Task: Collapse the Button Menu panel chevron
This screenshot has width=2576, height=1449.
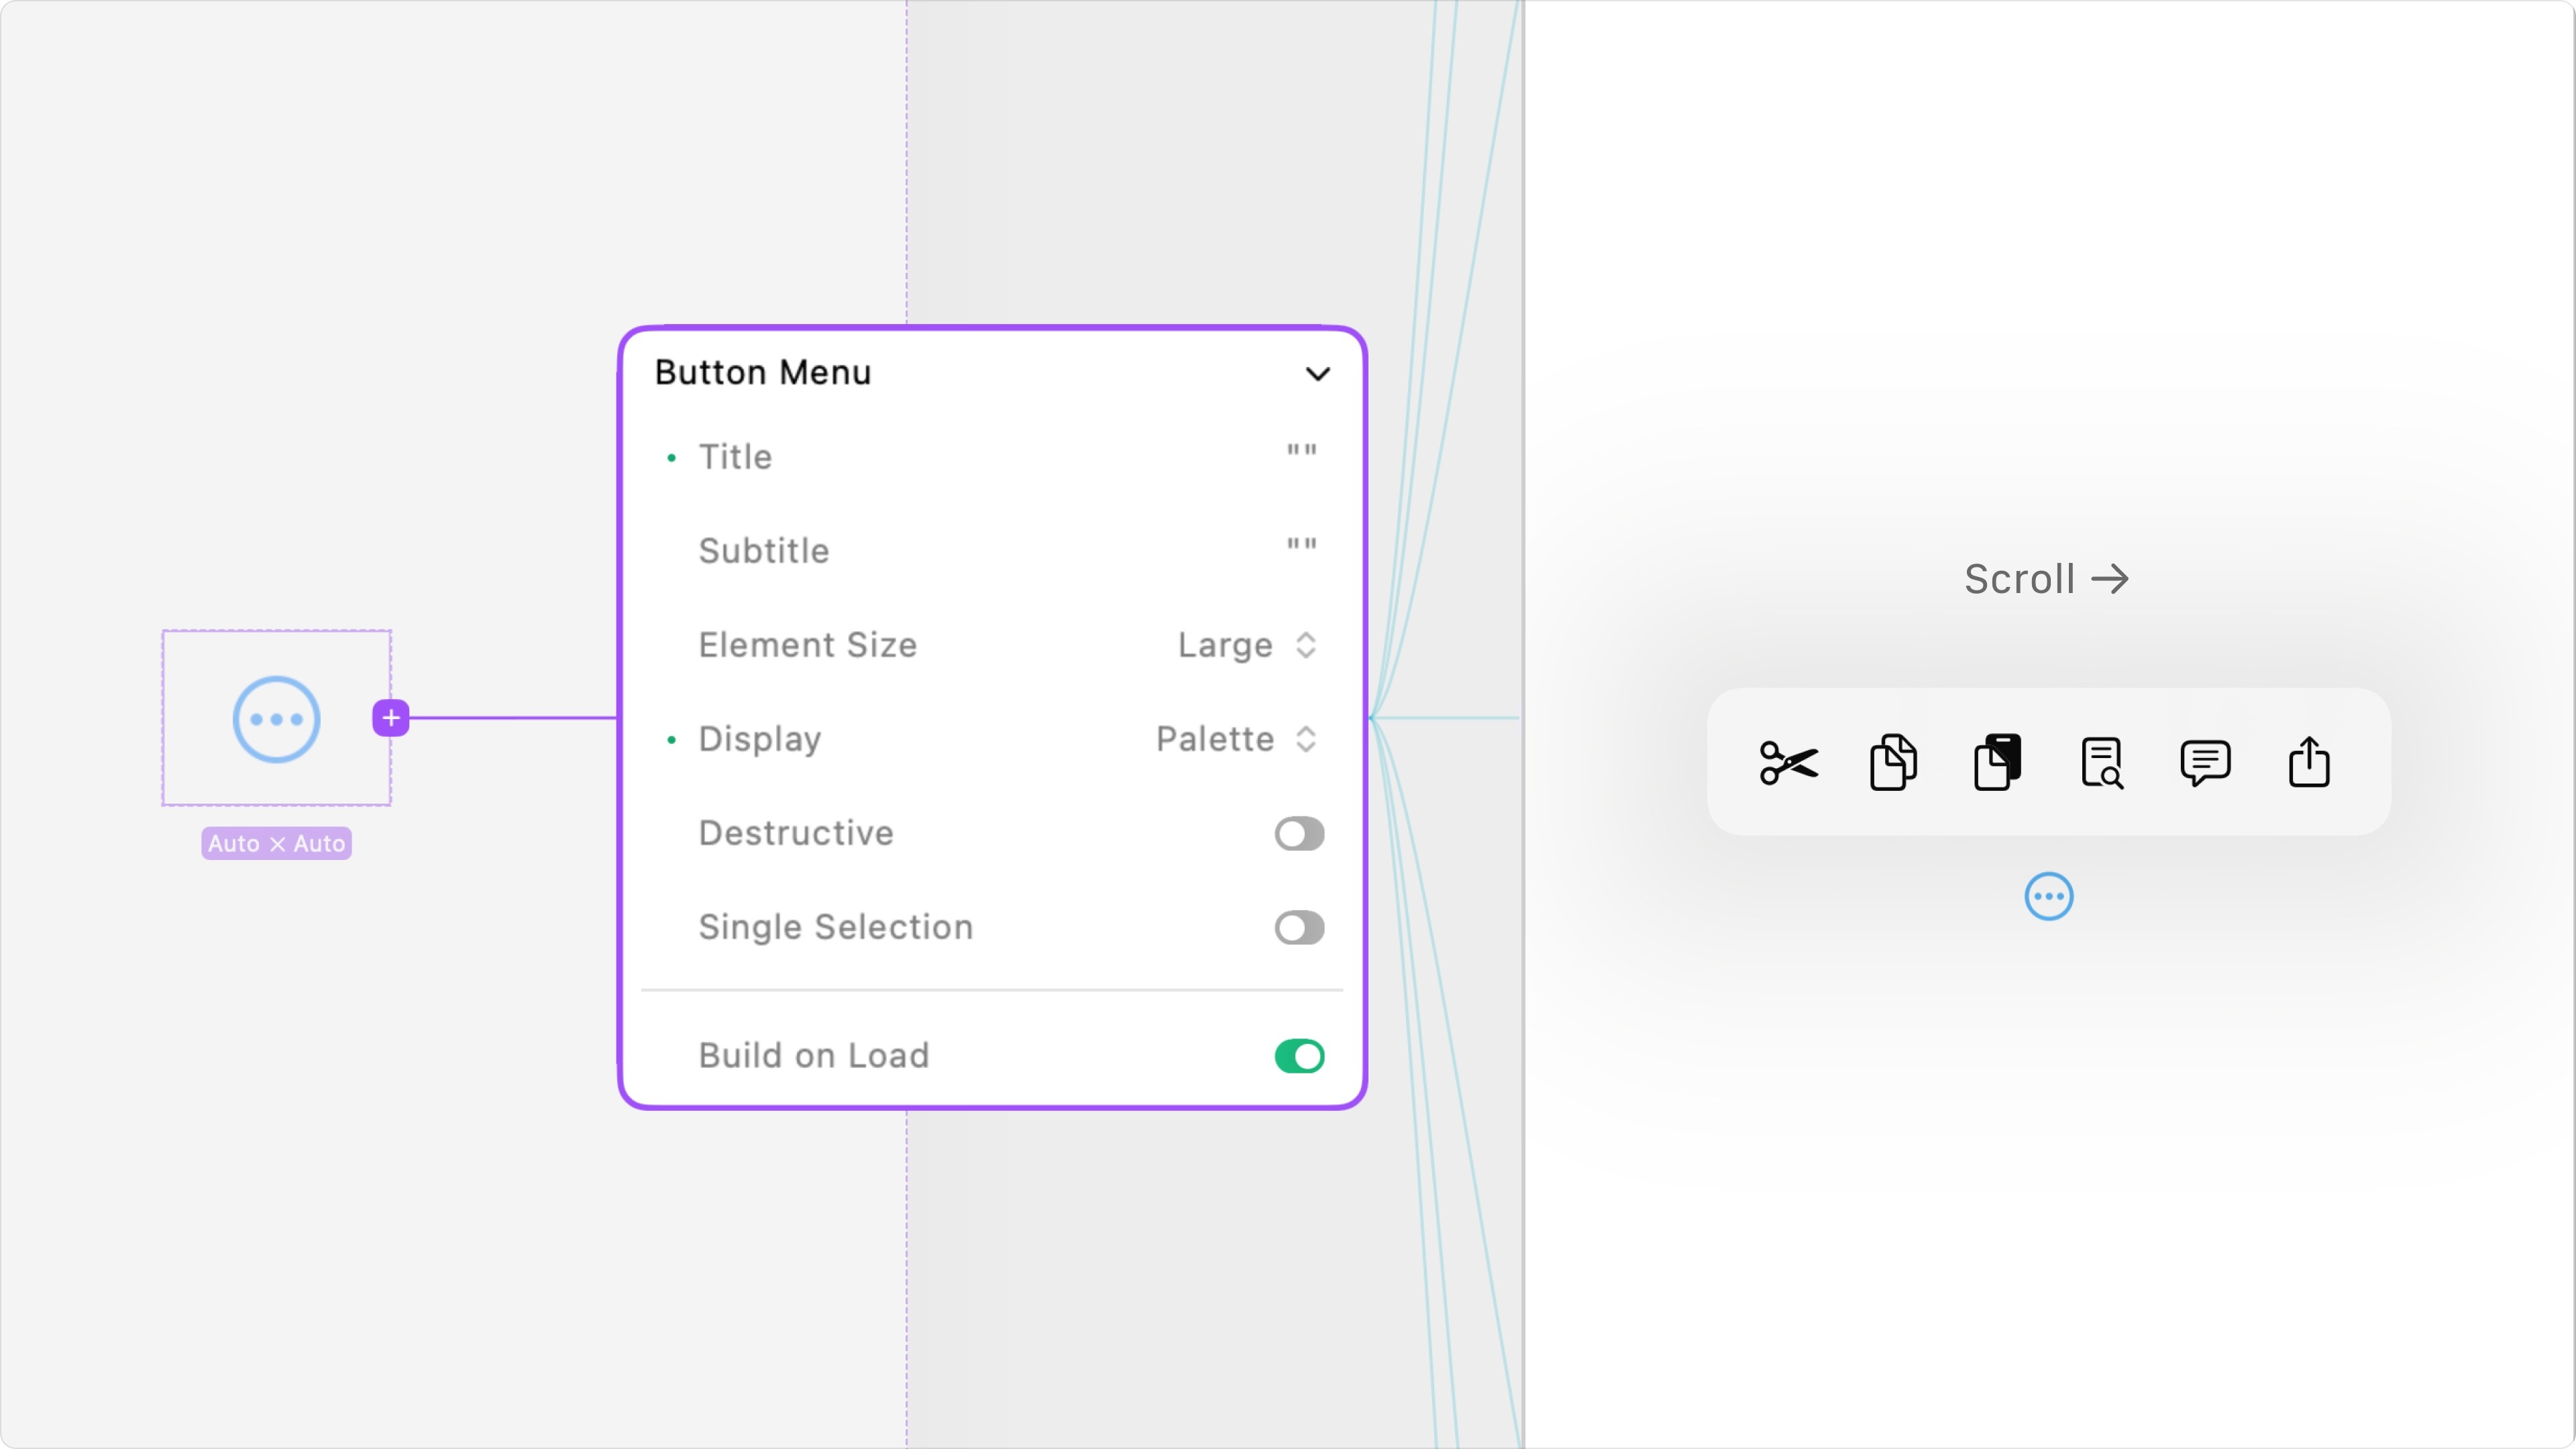Action: [x=1318, y=374]
